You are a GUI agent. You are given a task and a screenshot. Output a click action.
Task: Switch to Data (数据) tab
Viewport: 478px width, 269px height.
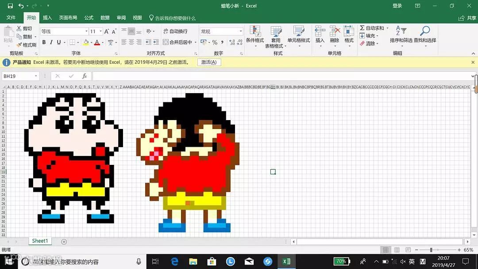tap(105, 18)
